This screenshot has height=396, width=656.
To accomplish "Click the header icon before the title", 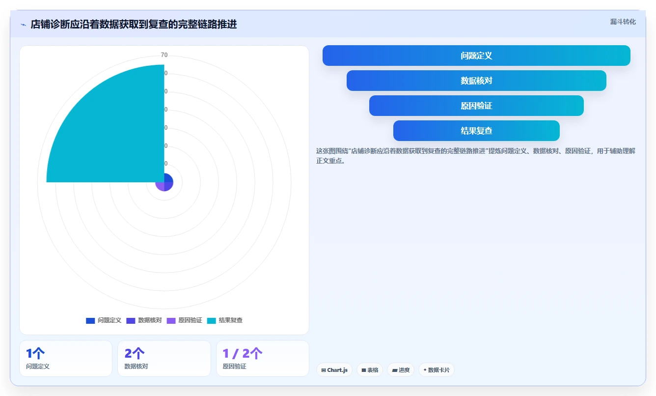I will (23, 25).
